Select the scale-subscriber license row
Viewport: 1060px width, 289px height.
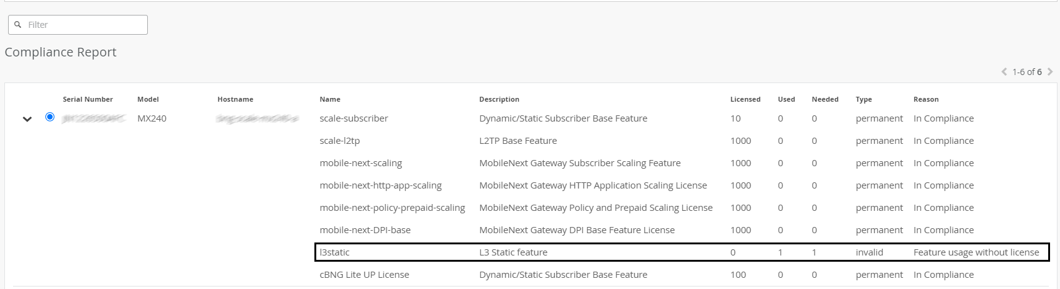pos(354,118)
